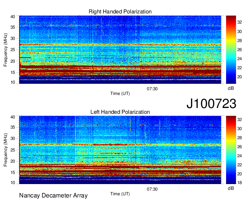Click the 15 frequency tick on bottom plot
246x200 pixels.
tap(13, 173)
